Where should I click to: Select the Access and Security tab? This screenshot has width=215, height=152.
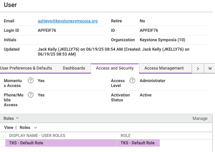pyautogui.click(x=115, y=68)
